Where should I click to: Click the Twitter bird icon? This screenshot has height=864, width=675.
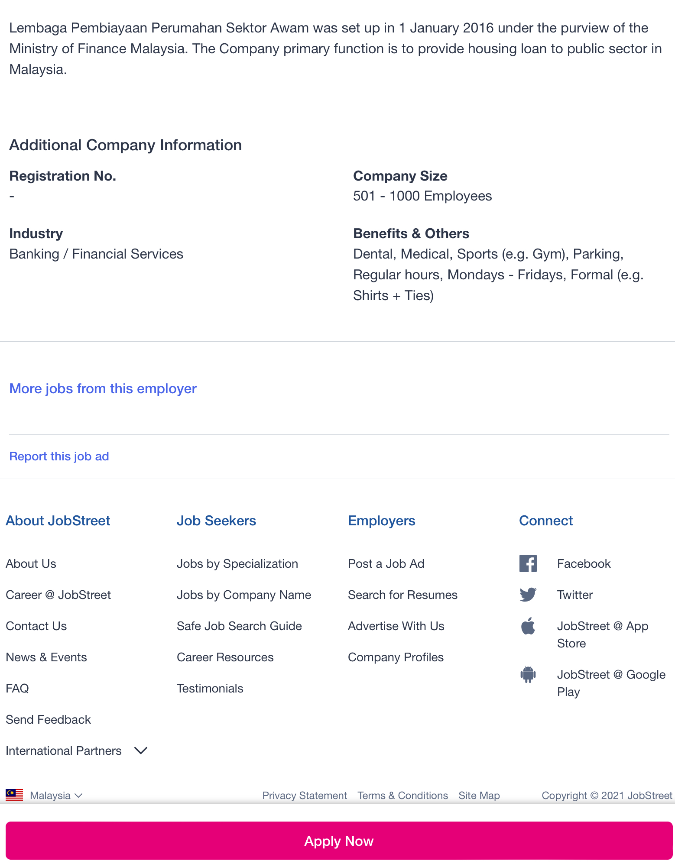point(528,595)
